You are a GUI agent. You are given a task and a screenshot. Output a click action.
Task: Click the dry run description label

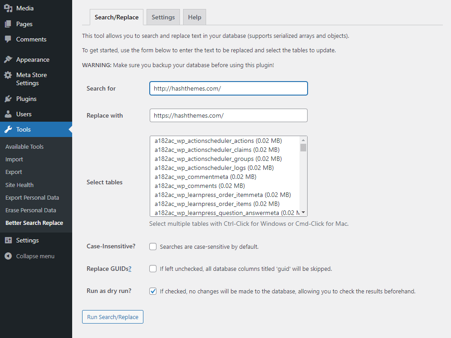pos(288,291)
